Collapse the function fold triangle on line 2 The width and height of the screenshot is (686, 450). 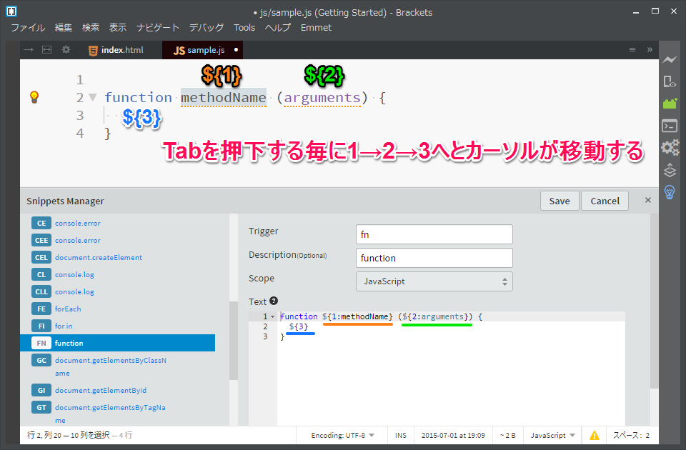pyautogui.click(x=93, y=97)
